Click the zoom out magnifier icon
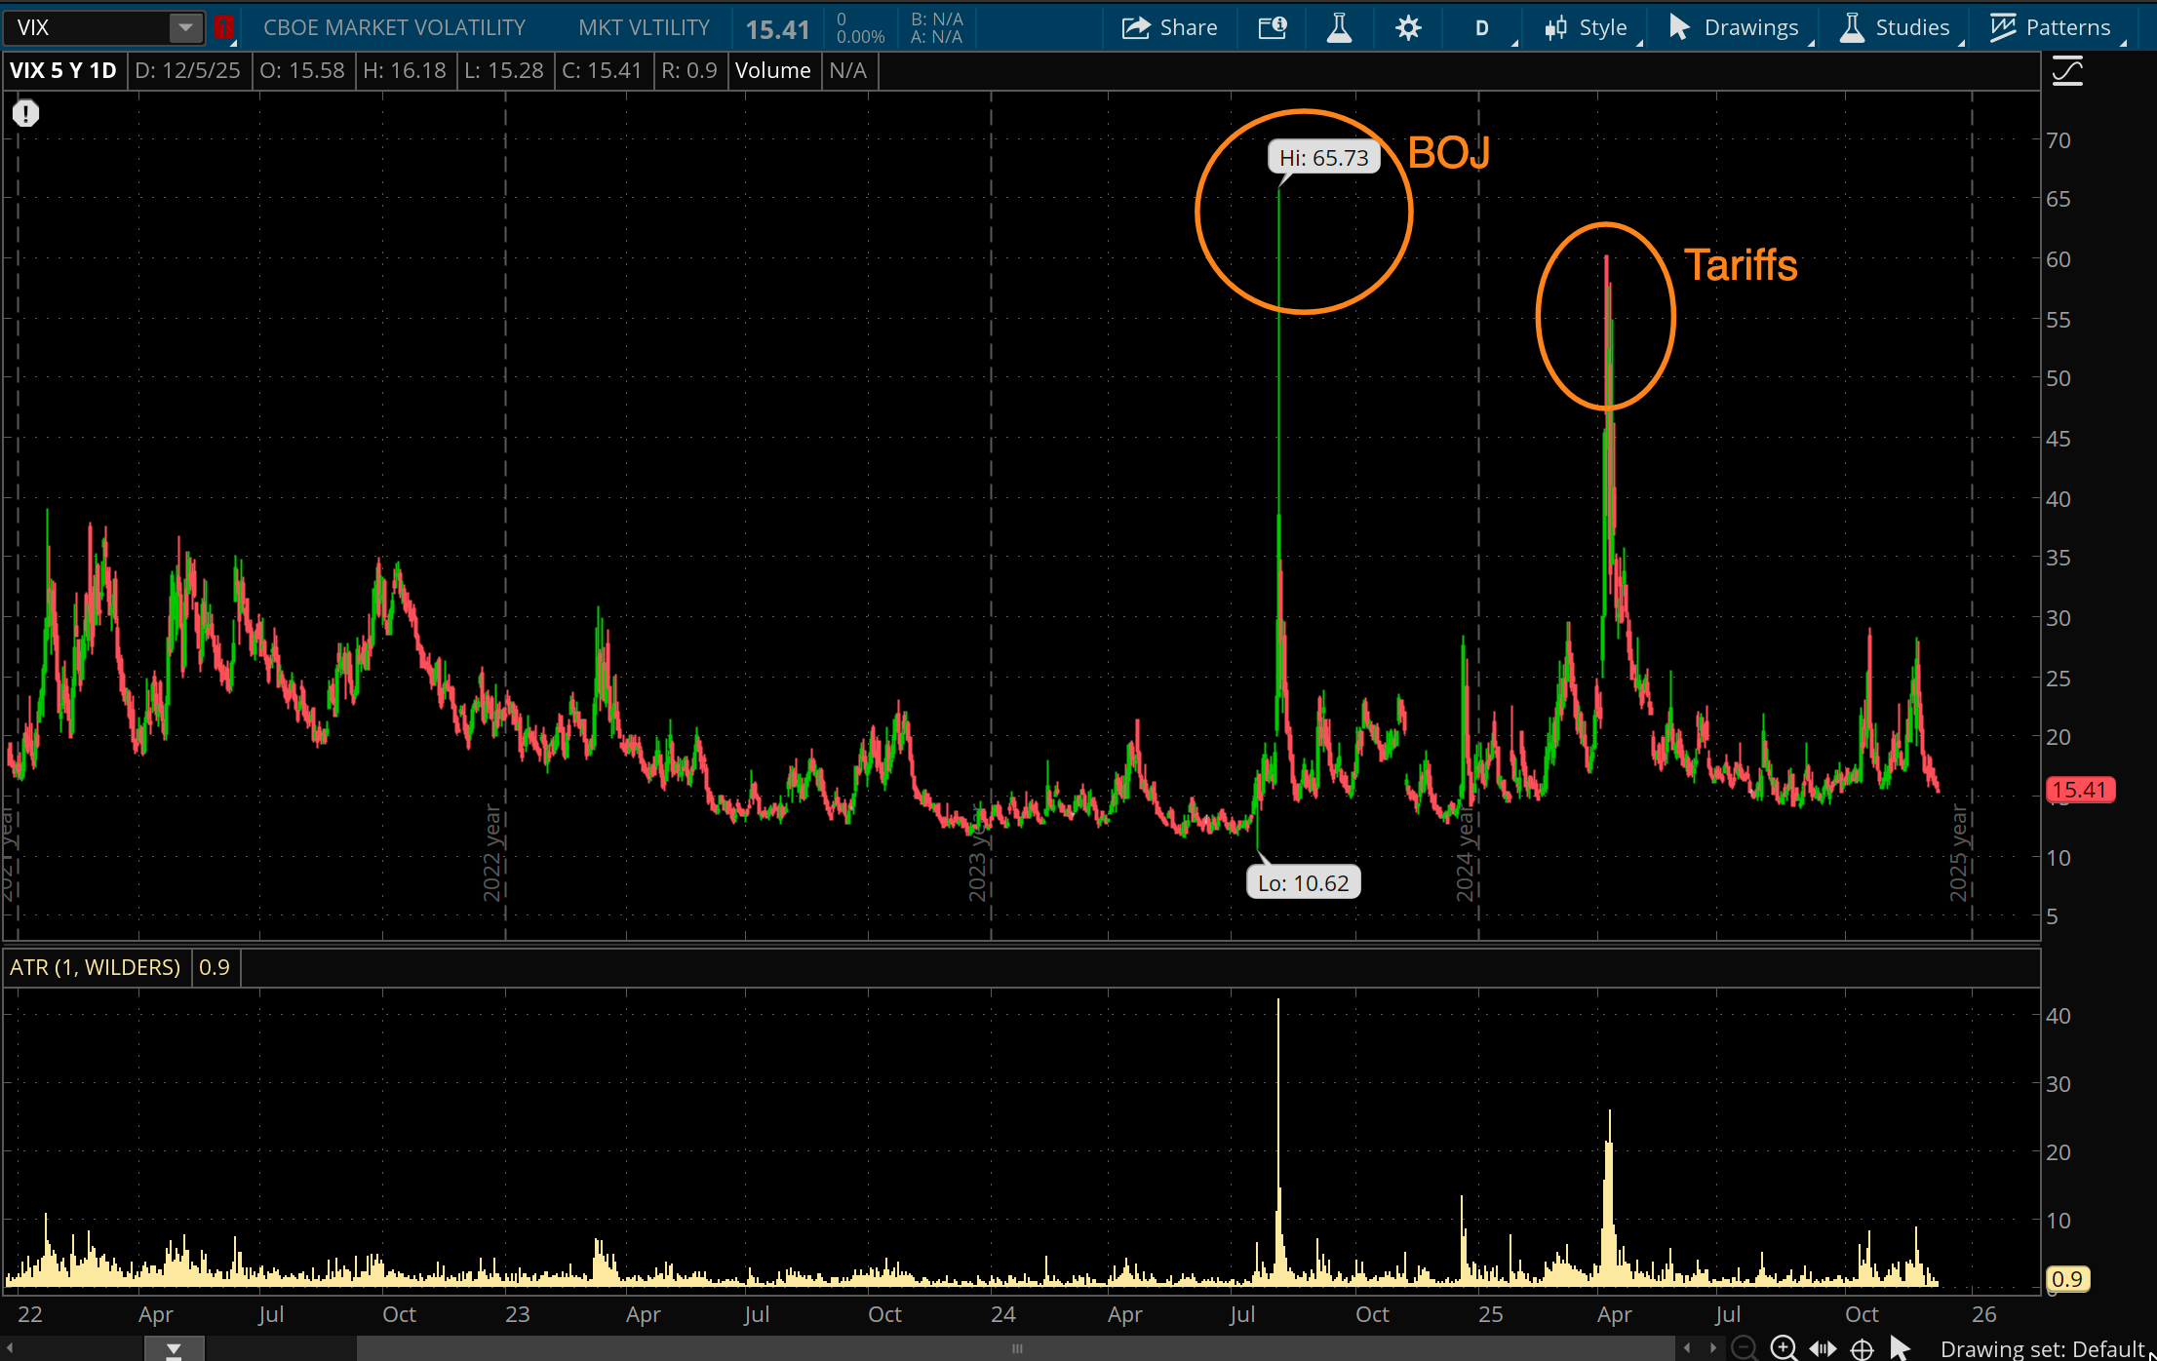This screenshot has width=2157, height=1361. [x=1744, y=1348]
